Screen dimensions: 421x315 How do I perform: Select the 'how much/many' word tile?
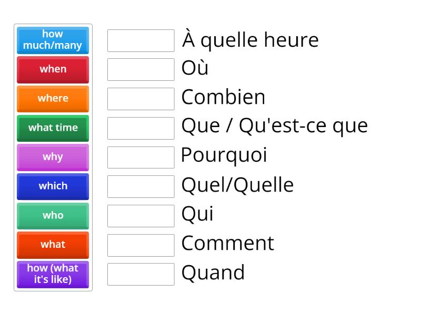coord(53,40)
